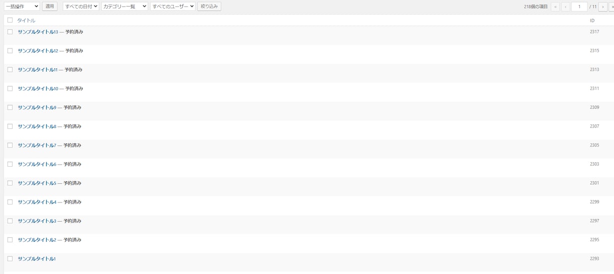Click the current page number field
614x274 pixels.
pos(579,7)
